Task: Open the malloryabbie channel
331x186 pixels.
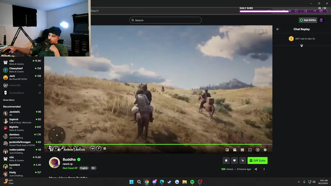Action: tap(22, 151)
